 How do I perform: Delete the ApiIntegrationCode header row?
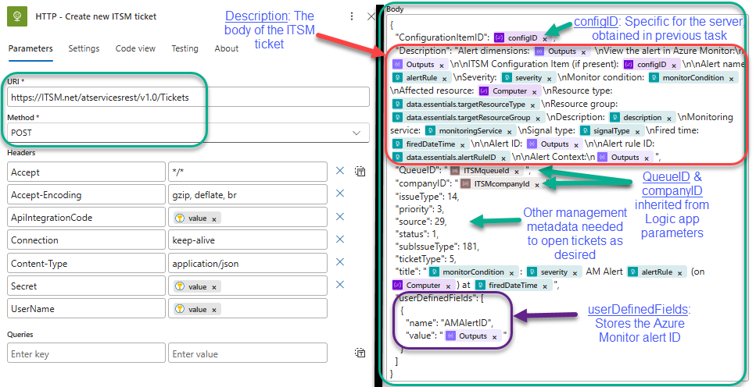pos(340,217)
